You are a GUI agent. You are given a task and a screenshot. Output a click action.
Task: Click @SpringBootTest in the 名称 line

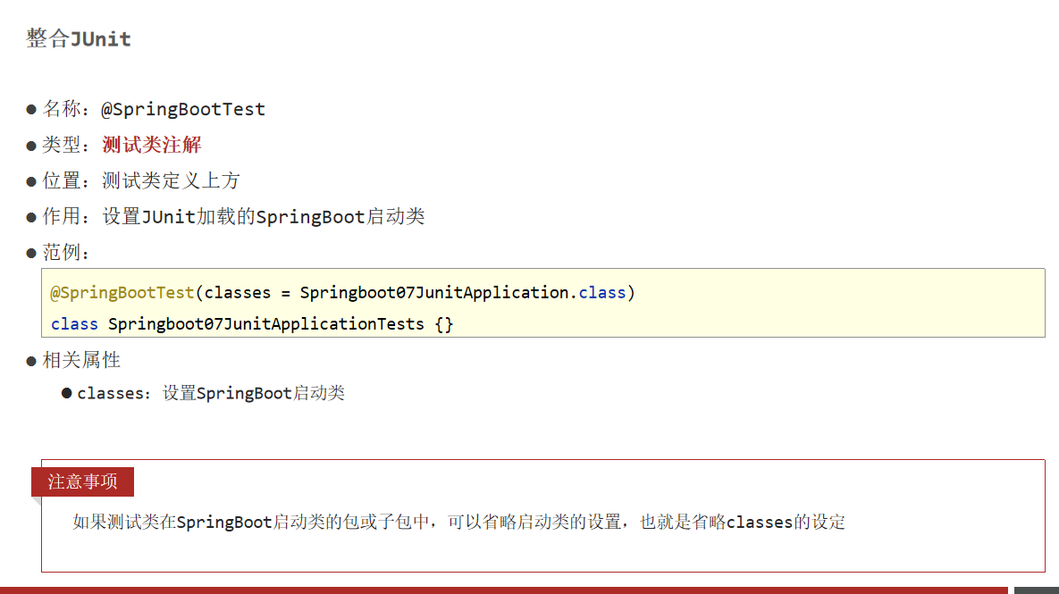183,110
